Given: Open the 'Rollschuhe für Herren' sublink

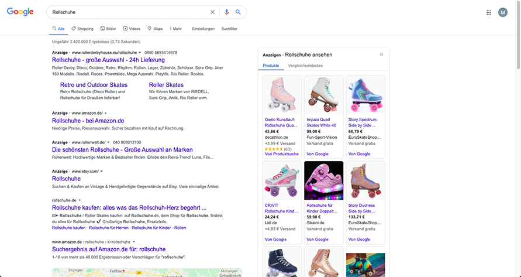Looking at the screenshot, I should pyautogui.click(x=109, y=228).
